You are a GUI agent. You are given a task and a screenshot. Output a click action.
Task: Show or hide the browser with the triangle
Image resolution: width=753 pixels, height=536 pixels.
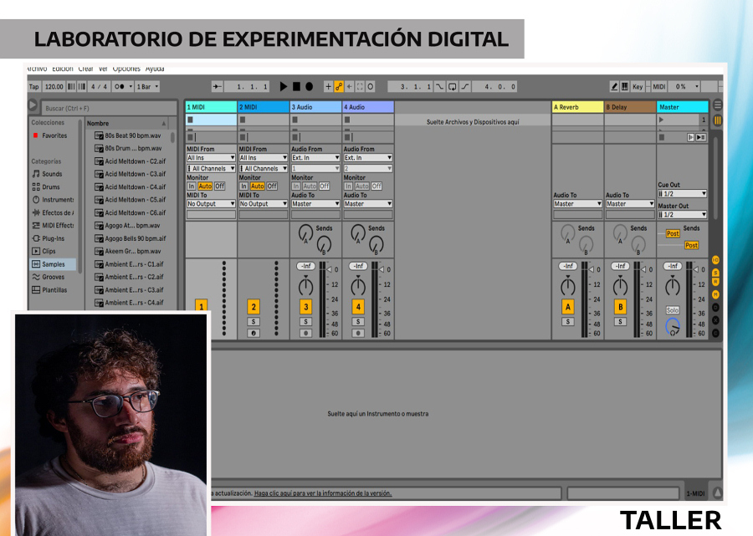pyautogui.click(x=33, y=105)
